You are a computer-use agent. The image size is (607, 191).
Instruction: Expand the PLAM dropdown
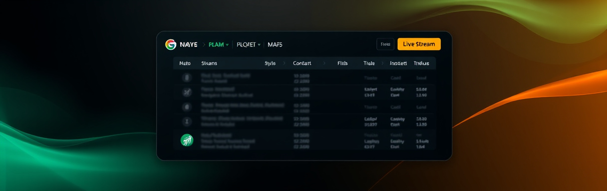coord(219,44)
